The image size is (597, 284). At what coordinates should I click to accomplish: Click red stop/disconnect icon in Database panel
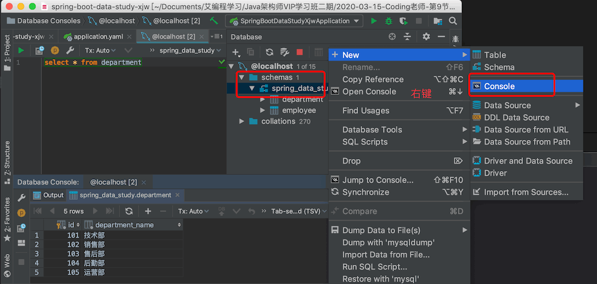300,52
